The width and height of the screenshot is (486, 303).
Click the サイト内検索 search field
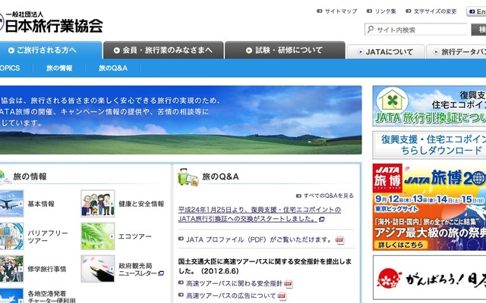point(416,30)
